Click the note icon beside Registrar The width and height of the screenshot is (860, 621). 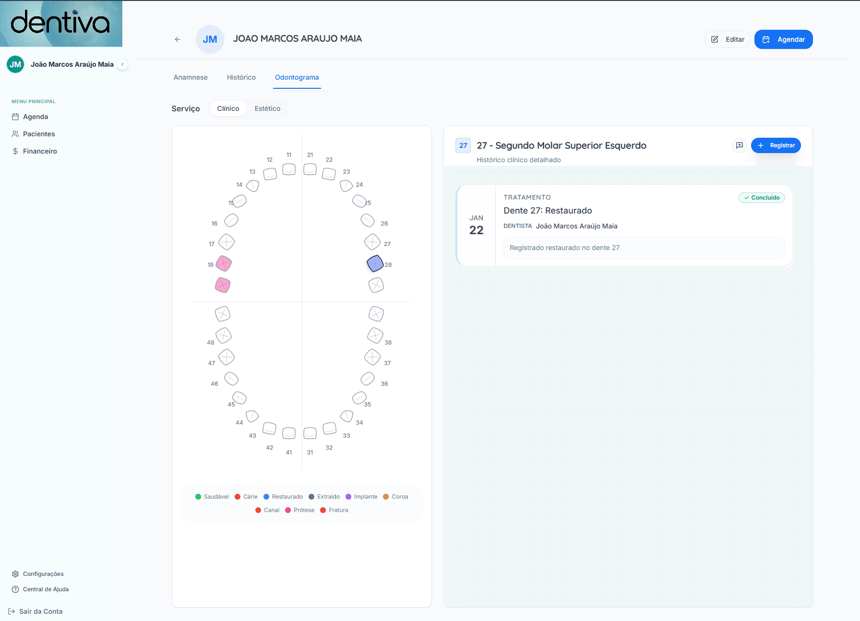tap(740, 145)
